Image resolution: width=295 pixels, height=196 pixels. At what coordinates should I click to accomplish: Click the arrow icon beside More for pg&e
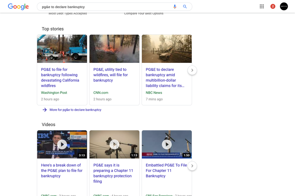pos(45,110)
